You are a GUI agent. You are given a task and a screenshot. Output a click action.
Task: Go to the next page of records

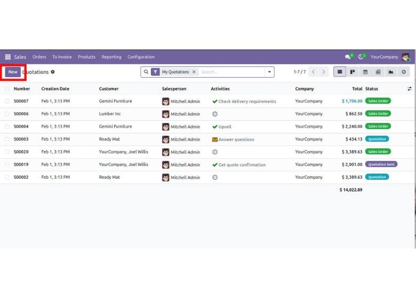[323, 72]
